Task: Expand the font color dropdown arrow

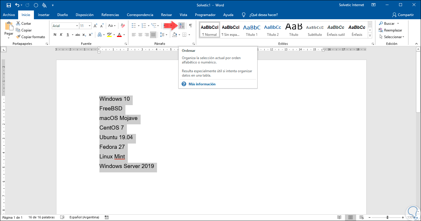Action: [x=124, y=35]
